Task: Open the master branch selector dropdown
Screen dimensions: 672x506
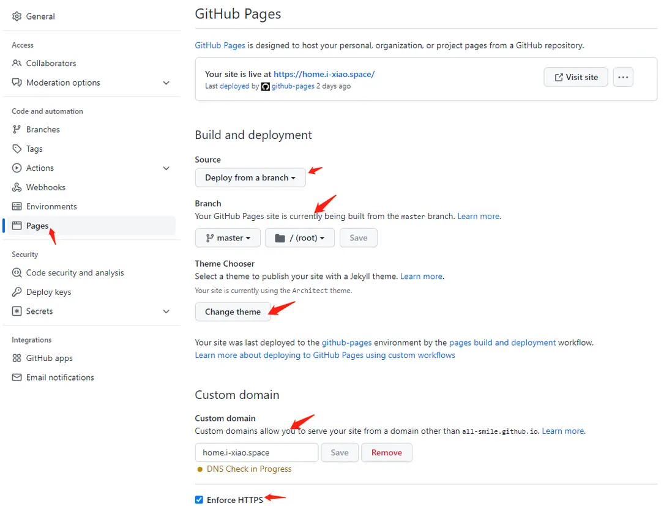Action: [x=228, y=238]
